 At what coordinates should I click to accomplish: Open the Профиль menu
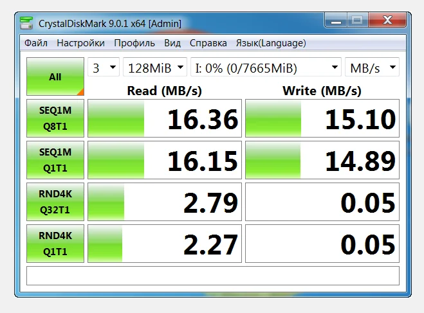pos(134,43)
